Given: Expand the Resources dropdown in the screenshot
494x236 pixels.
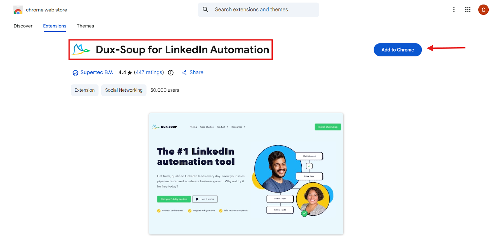Looking at the screenshot, I should pos(238,127).
